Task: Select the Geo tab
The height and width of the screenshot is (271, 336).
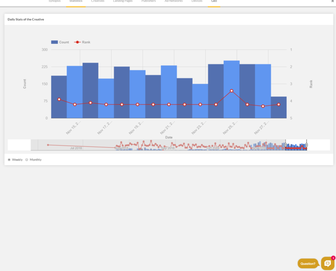Action: (x=214, y=1)
